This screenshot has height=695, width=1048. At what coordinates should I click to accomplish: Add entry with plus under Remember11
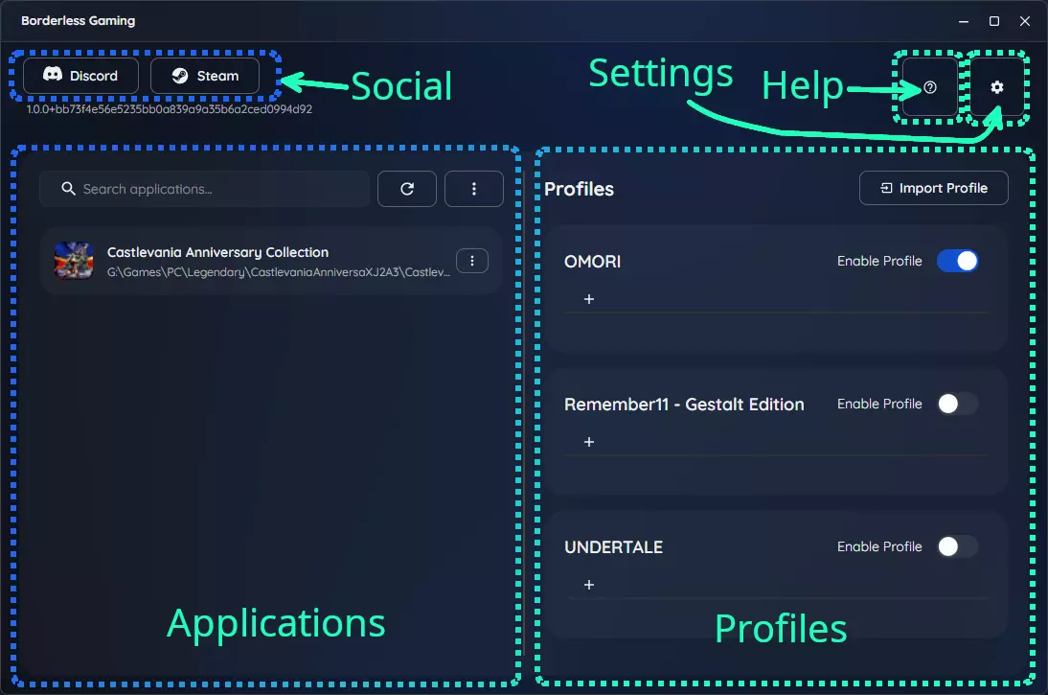click(x=589, y=442)
